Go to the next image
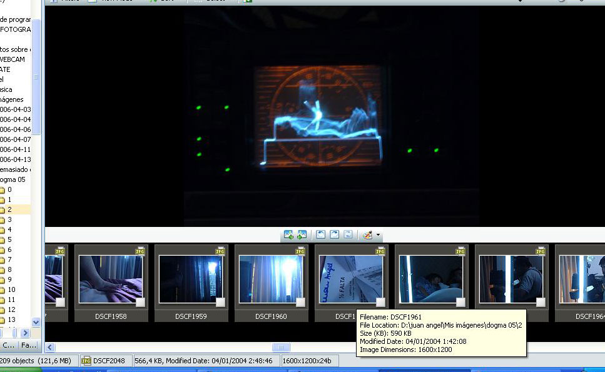The height and width of the screenshot is (372, 605). [302, 234]
